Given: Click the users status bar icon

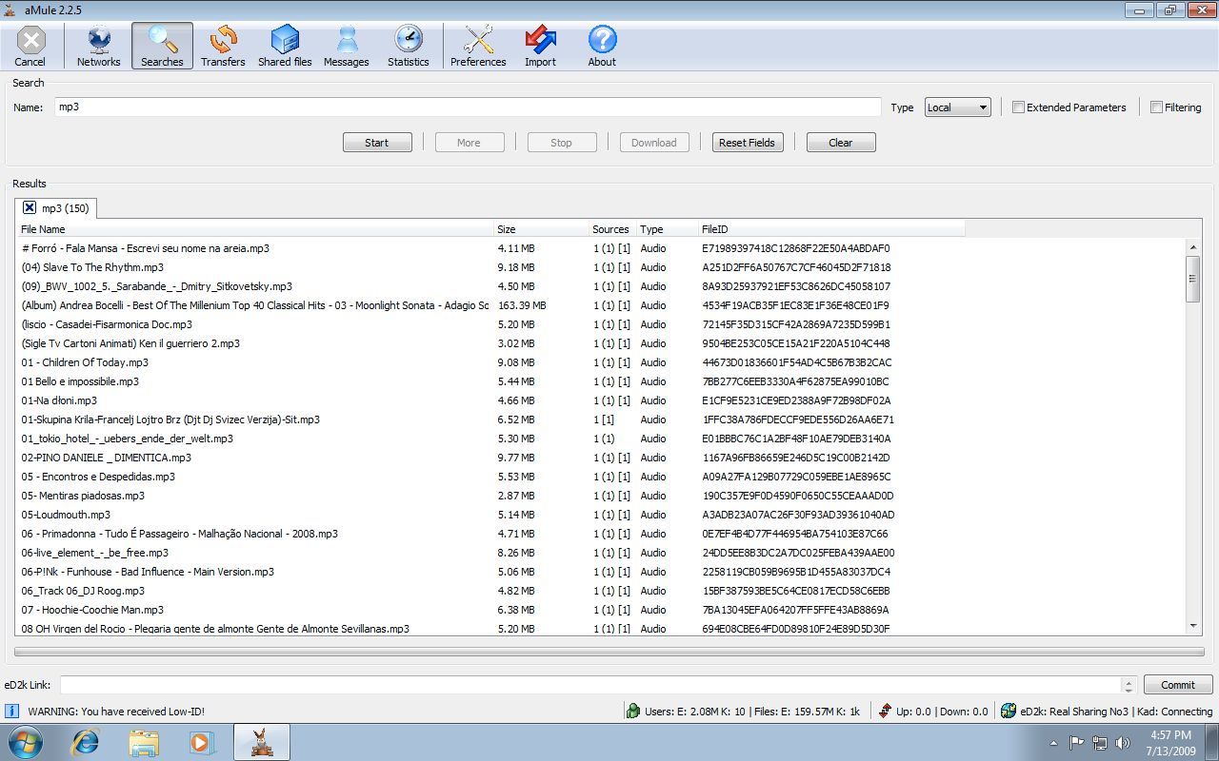Looking at the screenshot, I should coord(633,711).
